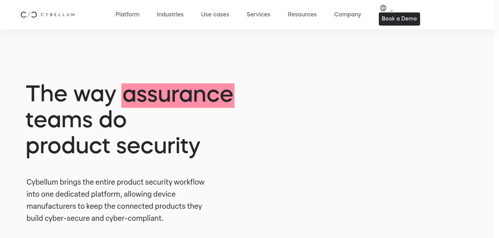
Task: Open the Industries navigation menu
Action: point(170,15)
